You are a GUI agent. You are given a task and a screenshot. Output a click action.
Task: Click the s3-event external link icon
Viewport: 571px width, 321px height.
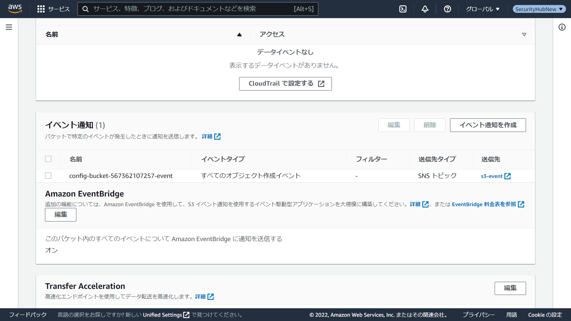[507, 176]
